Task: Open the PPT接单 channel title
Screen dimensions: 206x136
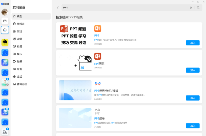Action: pyautogui.click(x=99, y=118)
